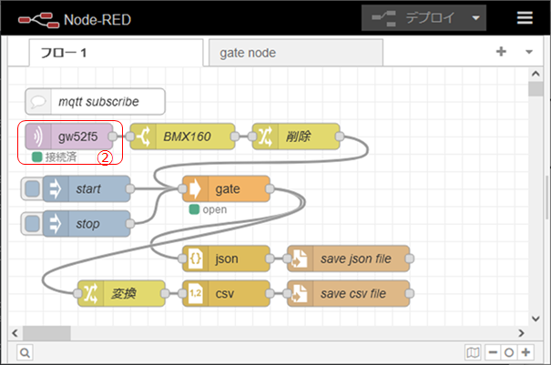Add a new flow tab

coord(501,52)
